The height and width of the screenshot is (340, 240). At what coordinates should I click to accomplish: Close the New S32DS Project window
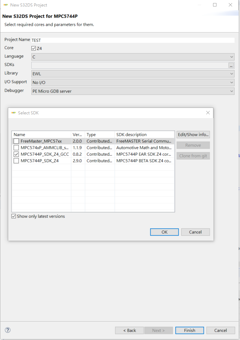point(230,5)
